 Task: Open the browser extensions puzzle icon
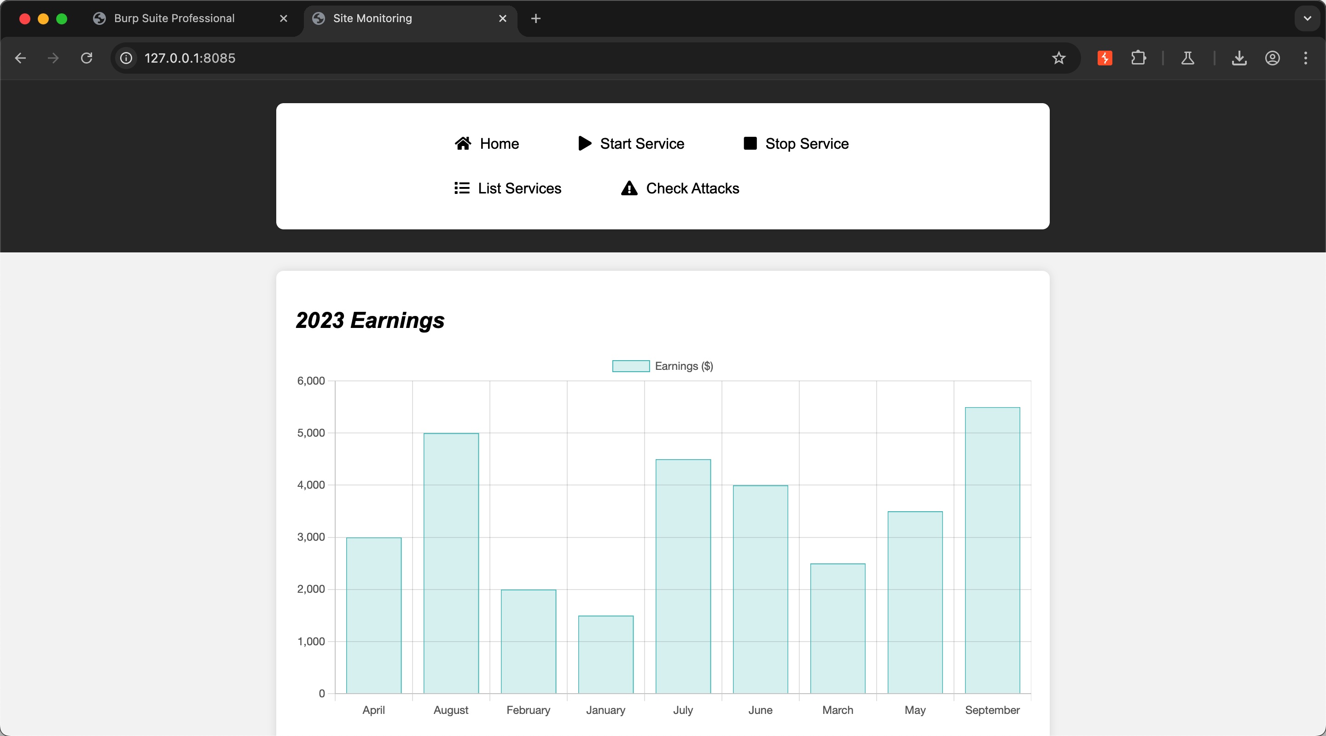click(x=1138, y=58)
